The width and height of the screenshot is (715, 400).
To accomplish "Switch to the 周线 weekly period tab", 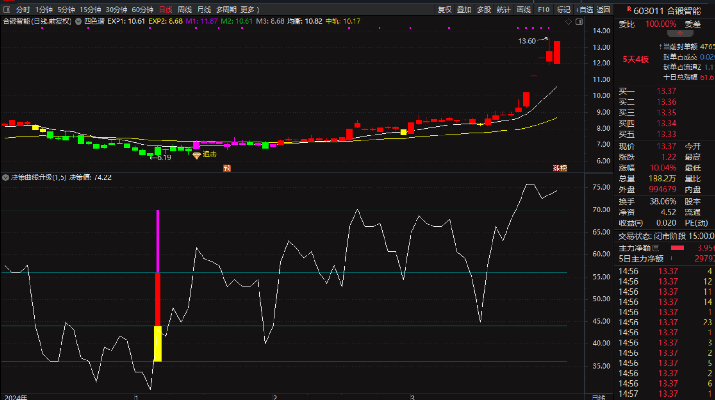I will point(184,10).
